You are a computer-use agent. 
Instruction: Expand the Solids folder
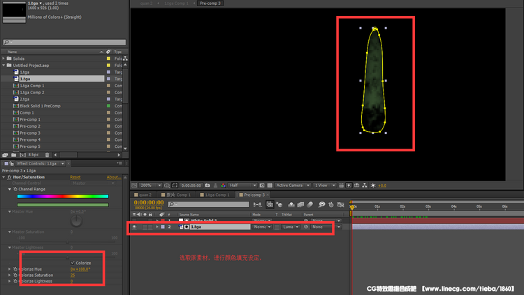coord(3,59)
